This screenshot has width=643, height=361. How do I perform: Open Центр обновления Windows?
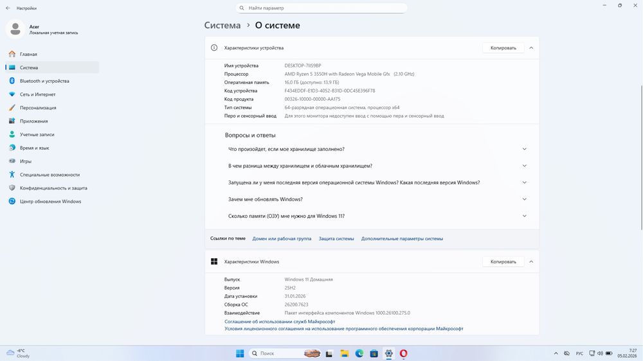tap(53, 201)
